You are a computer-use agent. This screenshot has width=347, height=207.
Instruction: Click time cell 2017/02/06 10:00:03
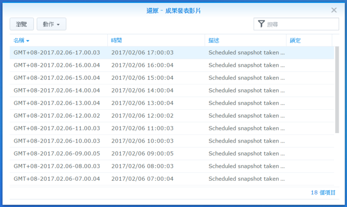pos(143,141)
